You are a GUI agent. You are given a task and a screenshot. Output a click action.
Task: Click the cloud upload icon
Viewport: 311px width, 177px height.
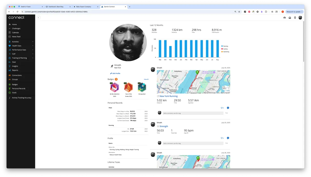click(285, 18)
